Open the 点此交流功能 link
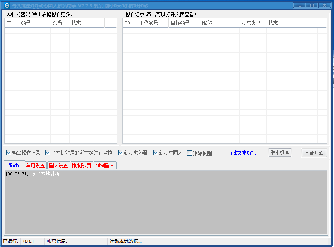Image resolution: width=334 pixels, height=247 pixels. pos(241,153)
